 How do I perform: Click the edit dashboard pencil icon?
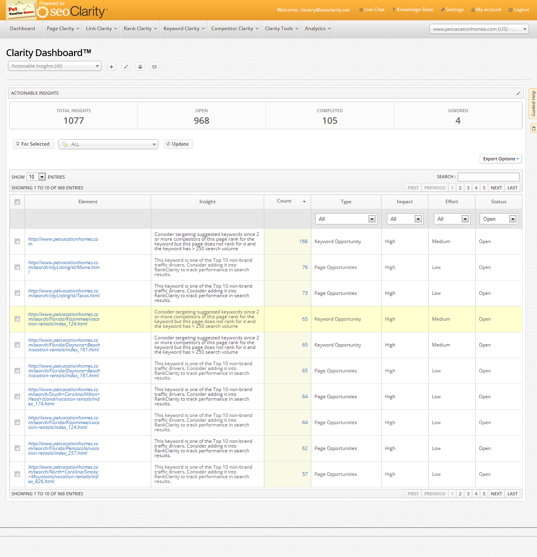126,67
